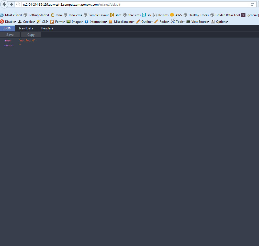Click the Forms icon on Web Developer toolbar

tap(52, 21)
